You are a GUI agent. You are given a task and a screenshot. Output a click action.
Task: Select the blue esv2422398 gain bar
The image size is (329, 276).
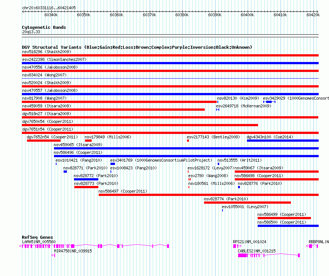tap(170, 63)
